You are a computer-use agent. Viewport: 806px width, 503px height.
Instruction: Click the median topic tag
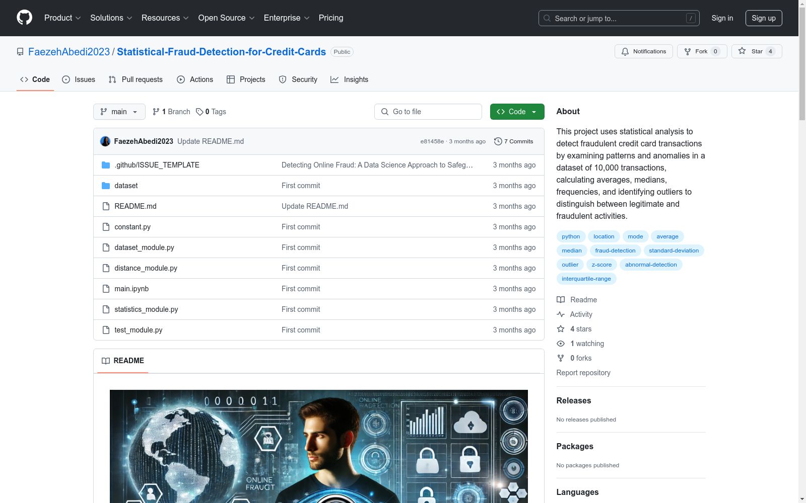[572, 250]
